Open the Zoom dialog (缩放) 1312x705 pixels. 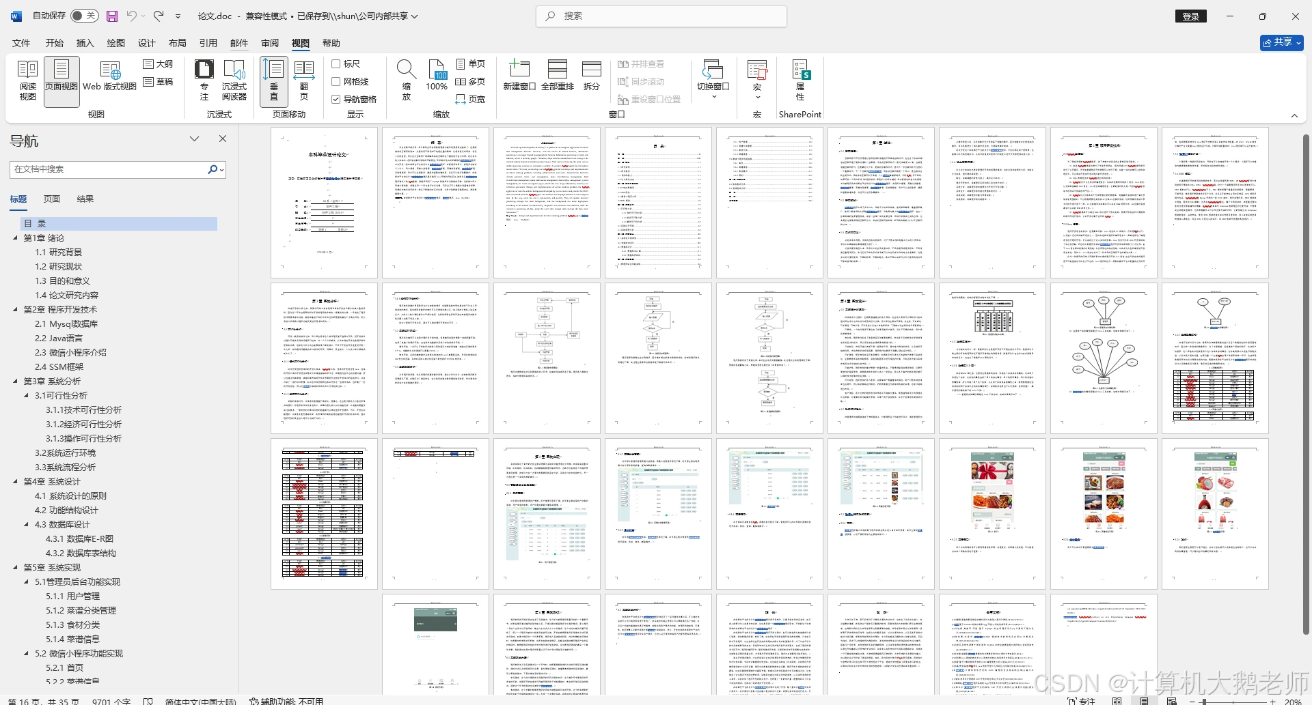click(406, 81)
